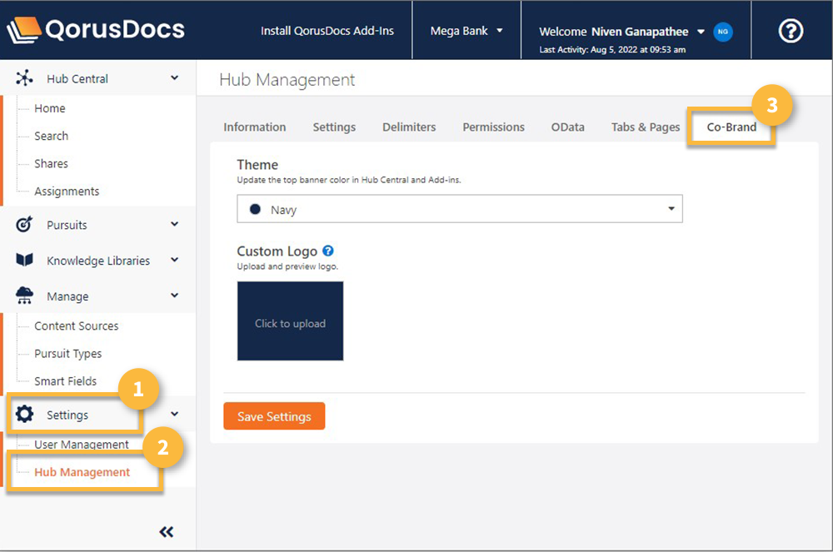Screen dimensions: 833x552
Task: Click Install QorusDocs Add-Ins link
Action: (327, 31)
